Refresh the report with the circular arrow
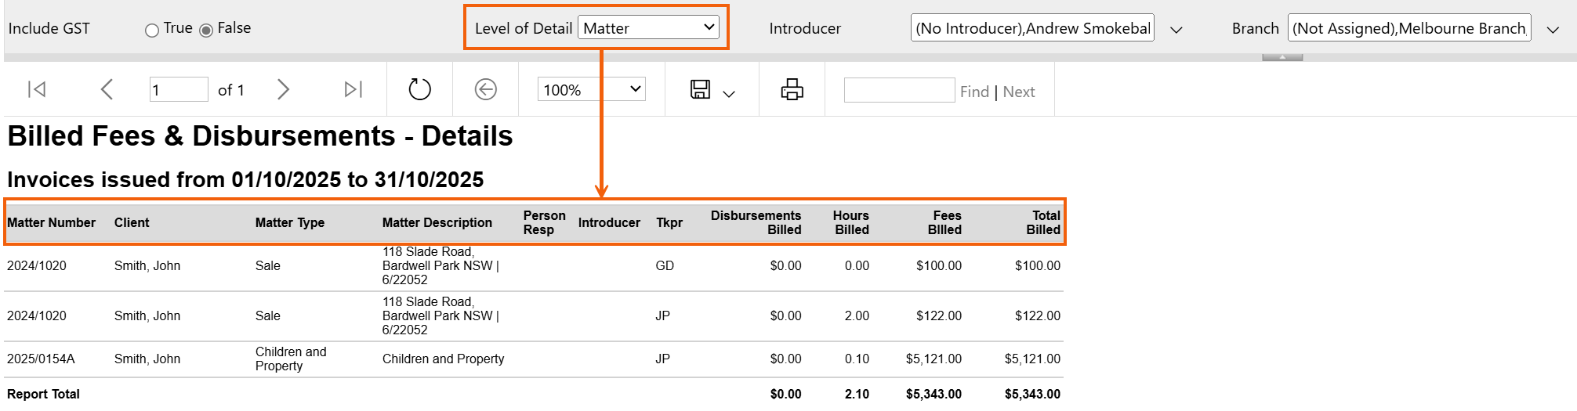The width and height of the screenshot is (1577, 411). (420, 90)
